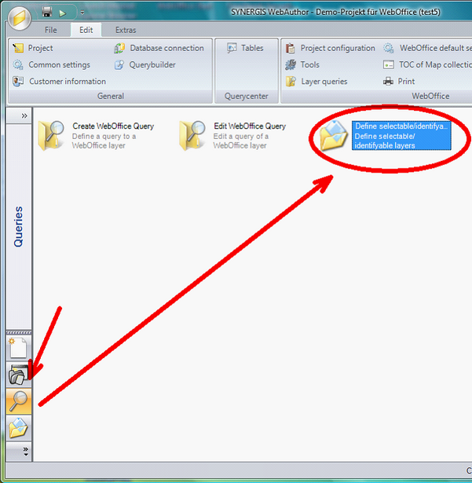Click the Querybuilder icon
Viewport: 472px width, 483px height.
click(119, 64)
